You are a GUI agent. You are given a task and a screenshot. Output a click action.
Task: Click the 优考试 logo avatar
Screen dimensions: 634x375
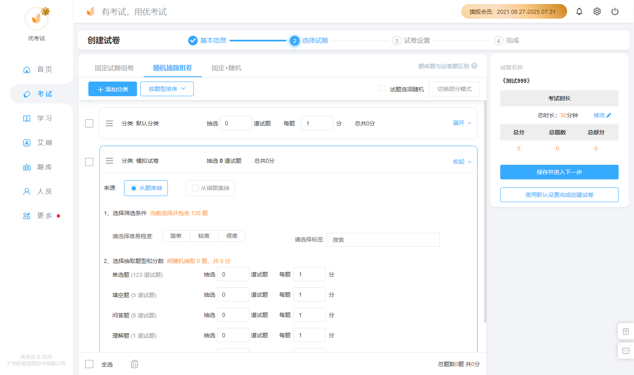tap(36, 19)
